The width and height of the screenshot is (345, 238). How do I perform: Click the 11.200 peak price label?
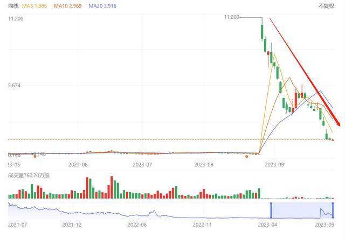(232, 17)
